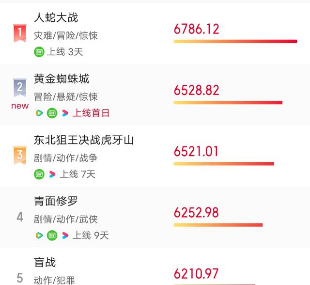This screenshot has height=285, width=310.
Task: Click the Youku icon under 东北狙王决战虎牙山
Action: point(52,174)
